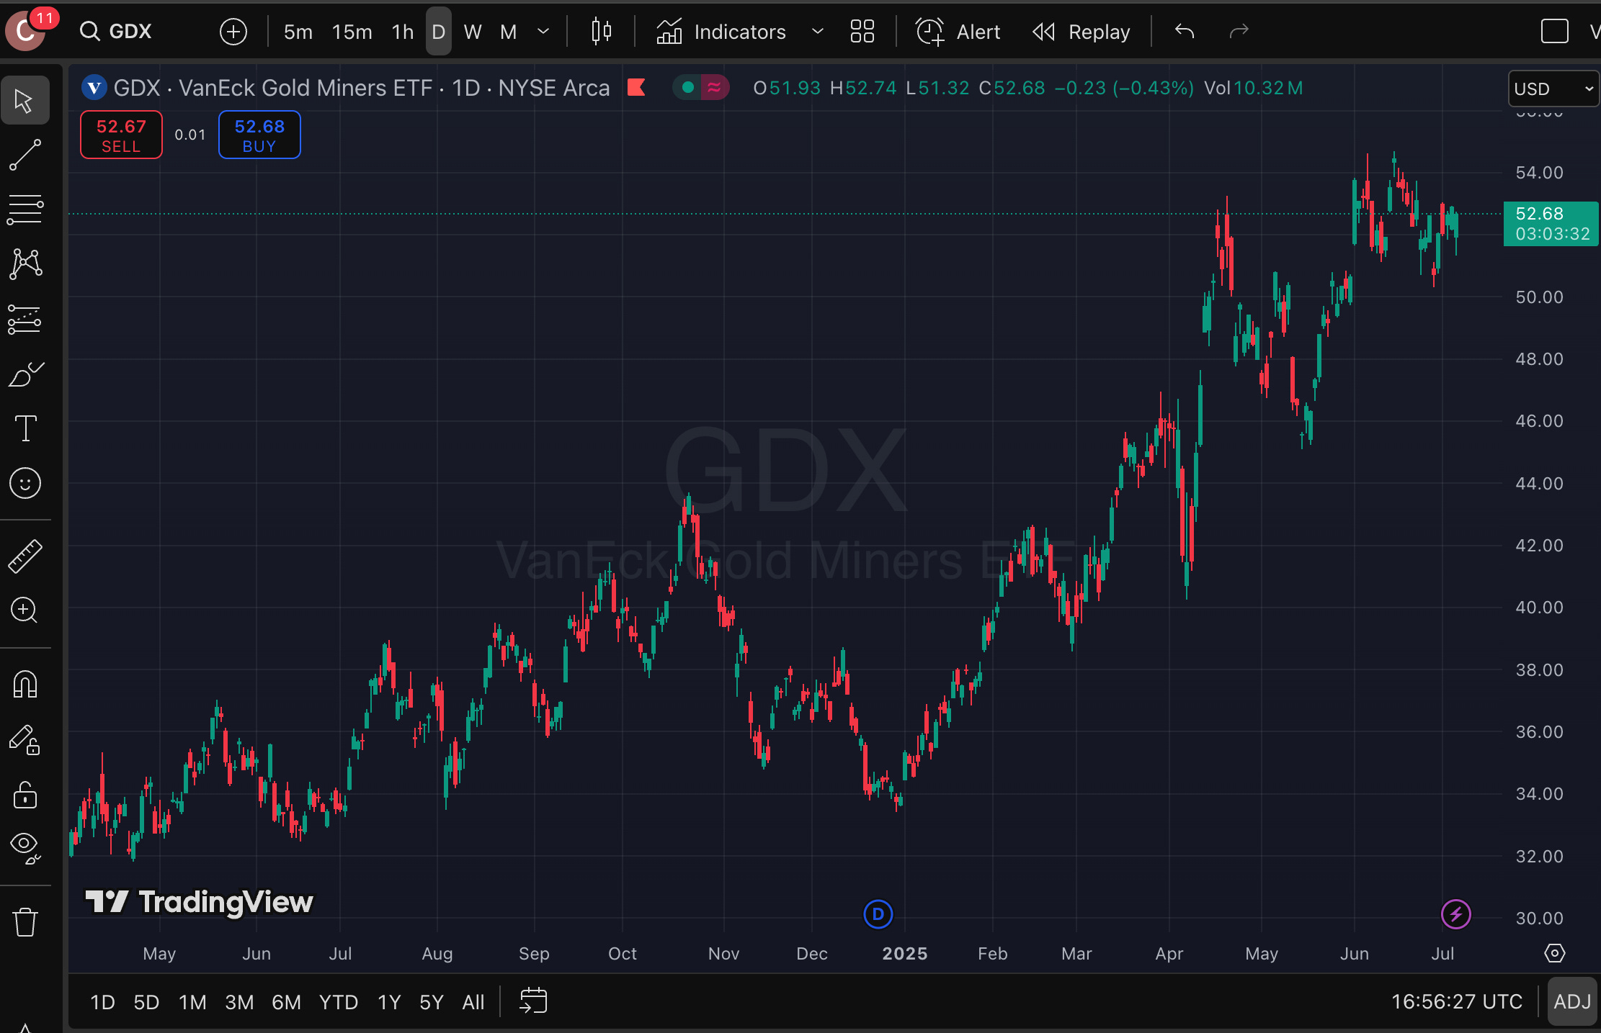The height and width of the screenshot is (1033, 1601).
Task: Toggle ADJ adjusted data button
Action: (1571, 1001)
